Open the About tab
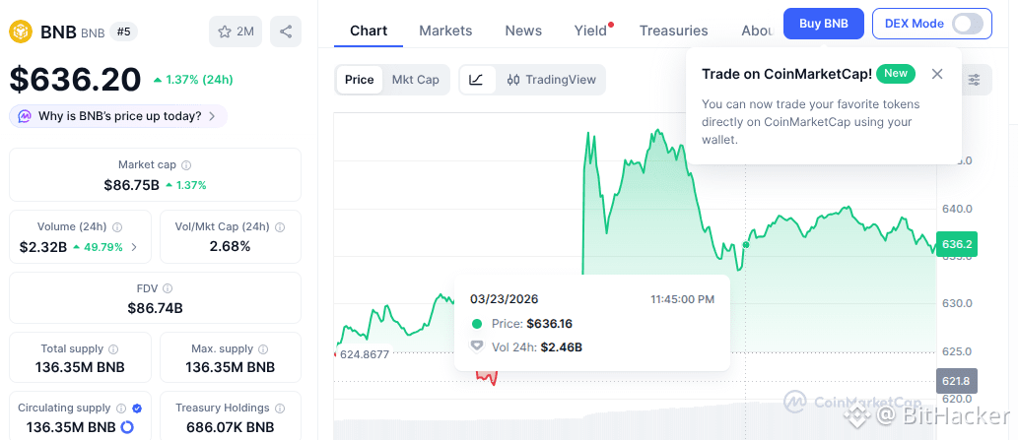 758,31
